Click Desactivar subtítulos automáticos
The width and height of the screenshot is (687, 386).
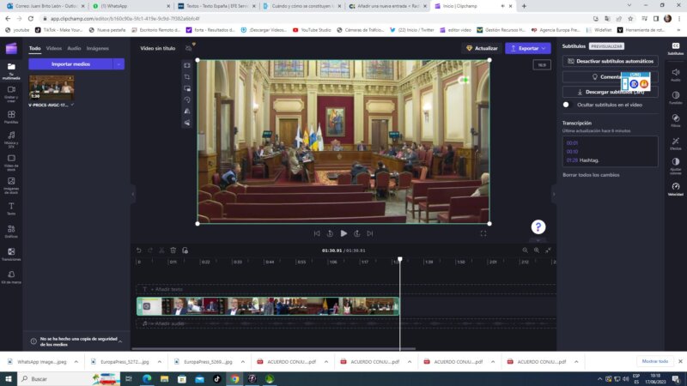coord(610,61)
